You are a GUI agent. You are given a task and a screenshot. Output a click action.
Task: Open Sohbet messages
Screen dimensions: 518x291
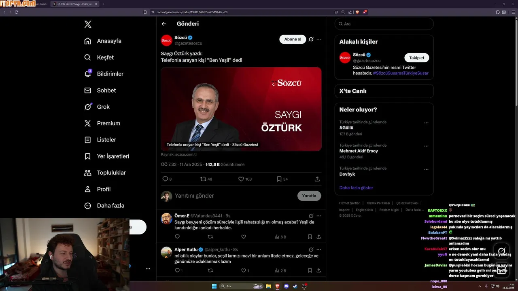100,91
